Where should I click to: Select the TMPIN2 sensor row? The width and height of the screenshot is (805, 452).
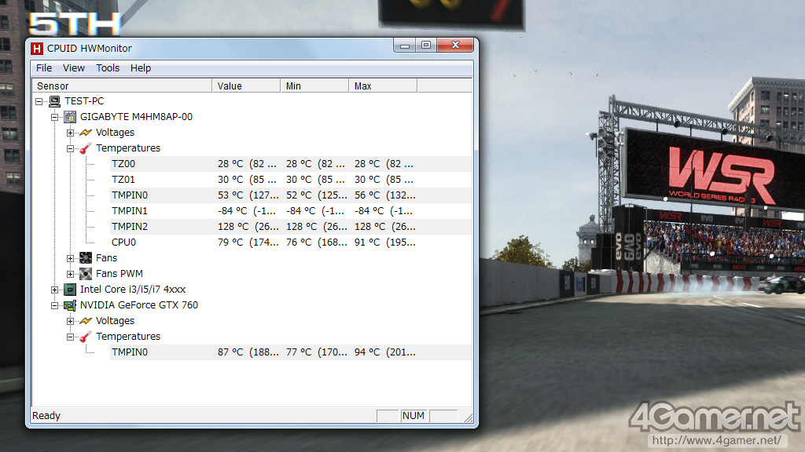coord(291,227)
